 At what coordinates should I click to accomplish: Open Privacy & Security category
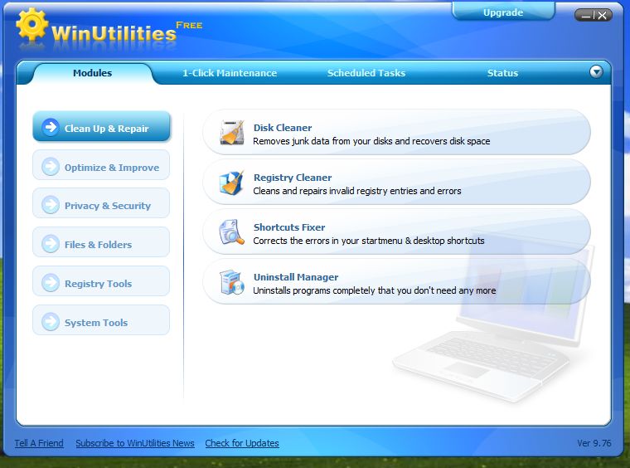[x=101, y=203]
